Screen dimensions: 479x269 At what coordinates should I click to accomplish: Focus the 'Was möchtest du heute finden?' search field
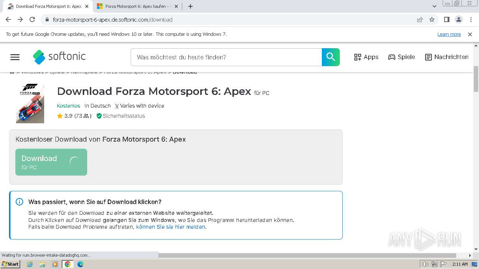click(x=226, y=57)
